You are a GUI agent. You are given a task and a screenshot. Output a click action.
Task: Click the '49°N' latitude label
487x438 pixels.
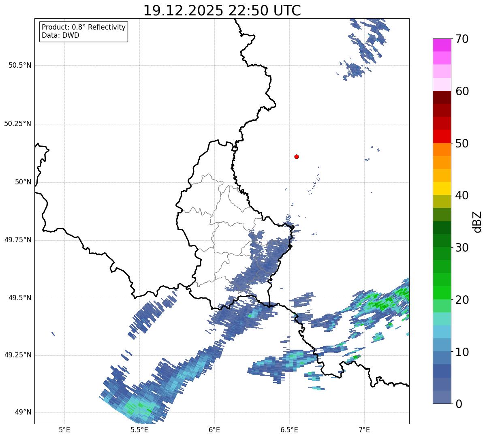(x=23, y=412)
